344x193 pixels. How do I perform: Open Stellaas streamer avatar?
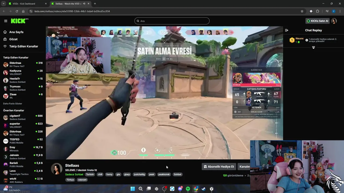coord(57,169)
